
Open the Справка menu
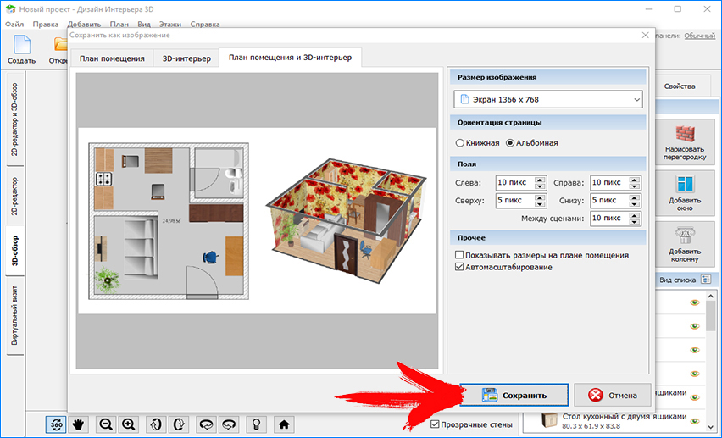click(x=205, y=24)
